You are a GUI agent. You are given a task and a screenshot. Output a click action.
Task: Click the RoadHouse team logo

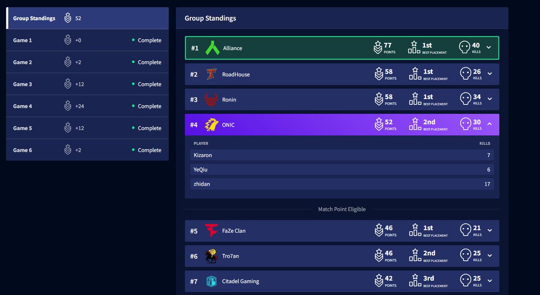tap(211, 74)
